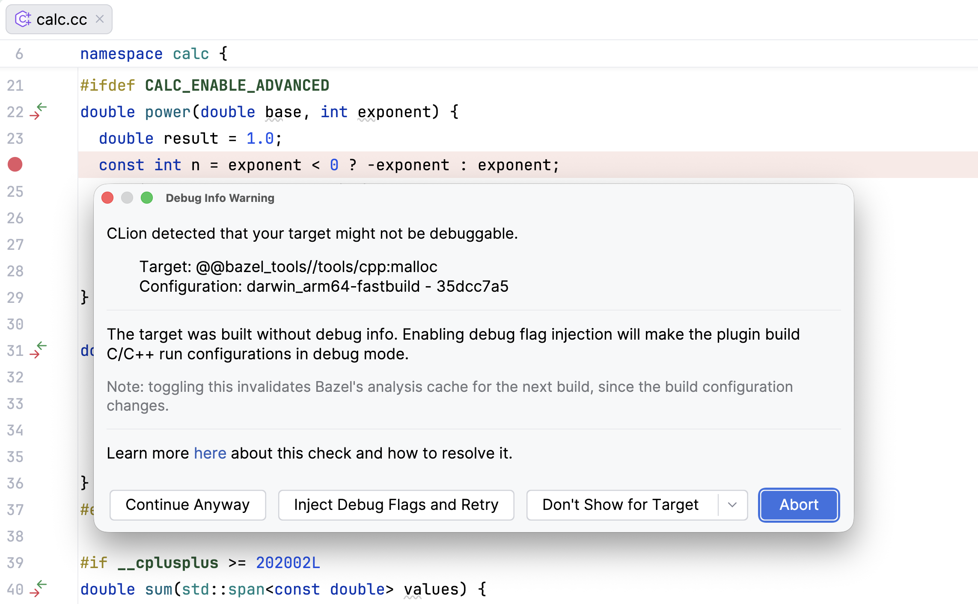Close the Debug Info Warning dialog

(107, 198)
